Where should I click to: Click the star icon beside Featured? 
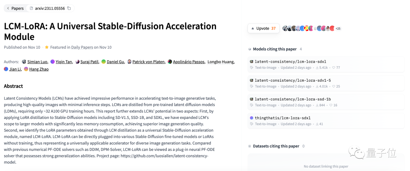pyautogui.click(x=47, y=47)
